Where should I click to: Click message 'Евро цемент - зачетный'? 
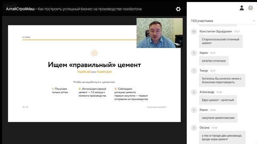pyautogui.click(x=218, y=100)
